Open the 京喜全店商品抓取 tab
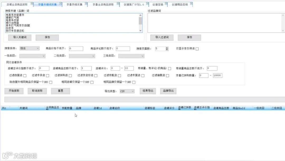Viewport: 285px width, 161px height. (103, 4)
